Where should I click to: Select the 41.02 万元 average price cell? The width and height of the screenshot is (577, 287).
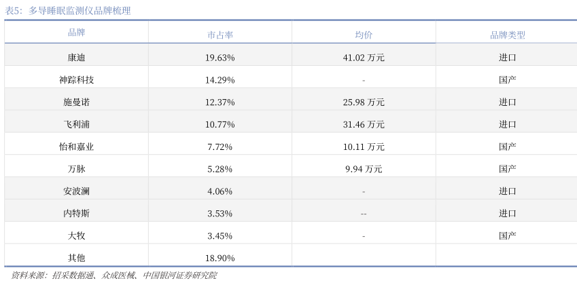point(364,58)
